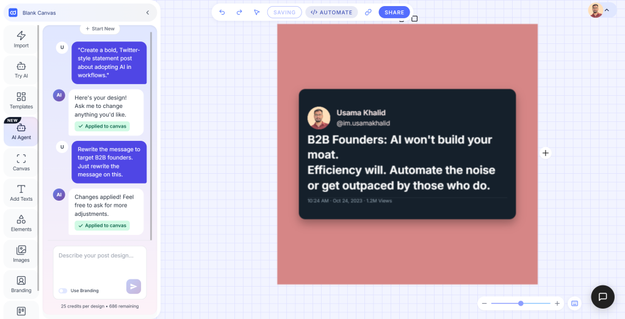Select the B2B Founders headline text

(401, 162)
